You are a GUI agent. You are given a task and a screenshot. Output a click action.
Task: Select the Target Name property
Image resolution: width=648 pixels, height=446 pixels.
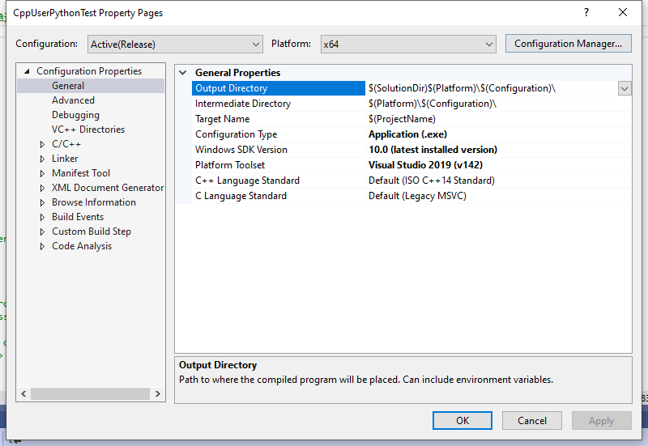222,119
